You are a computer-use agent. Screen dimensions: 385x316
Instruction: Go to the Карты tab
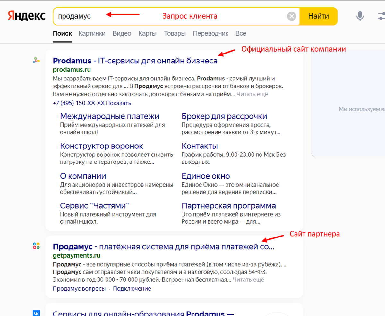(x=148, y=33)
